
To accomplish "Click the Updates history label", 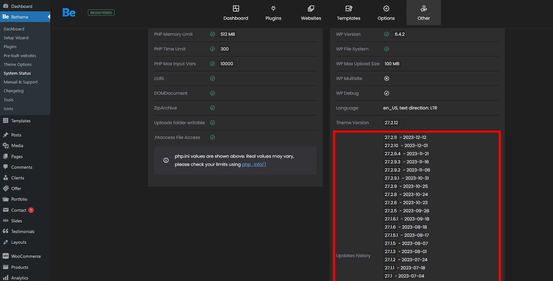I will coord(353,256).
